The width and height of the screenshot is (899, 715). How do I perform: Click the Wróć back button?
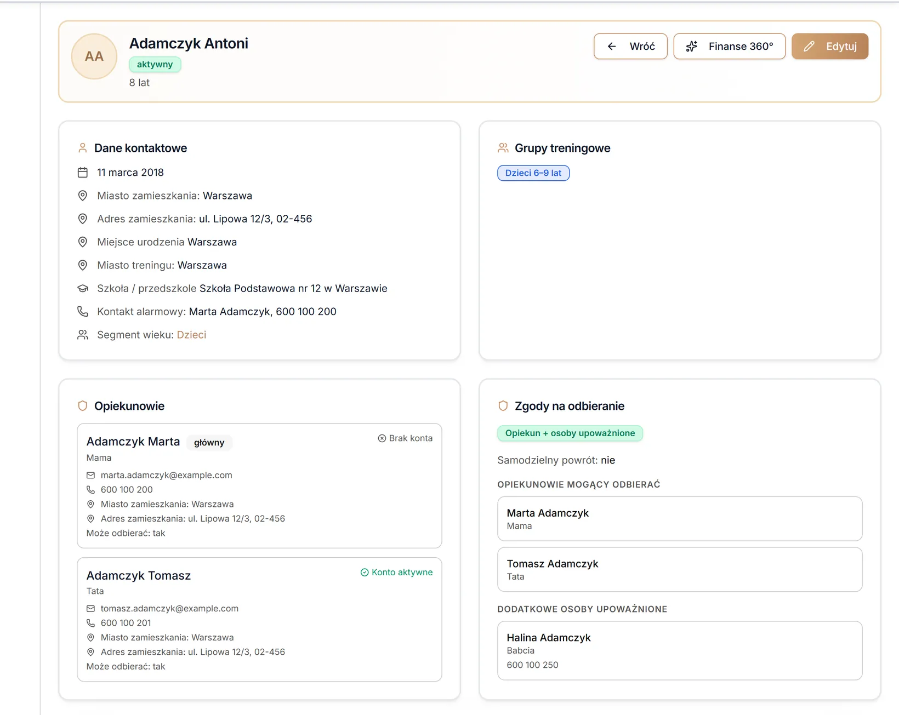(630, 47)
